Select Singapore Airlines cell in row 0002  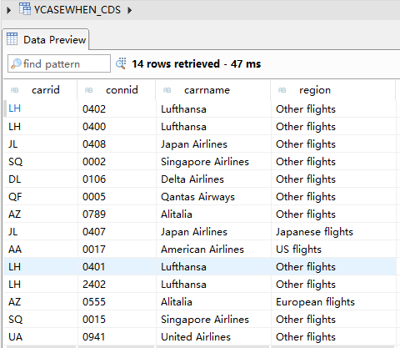tap(213, 162)
